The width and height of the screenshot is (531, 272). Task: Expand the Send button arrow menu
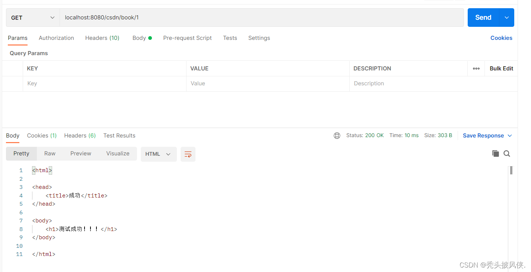pos(507,18)
